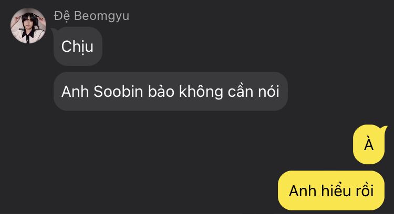Select the gray "Chịu" message bubble

[78, 46]
